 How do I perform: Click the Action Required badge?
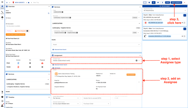[x=22, y=31]
